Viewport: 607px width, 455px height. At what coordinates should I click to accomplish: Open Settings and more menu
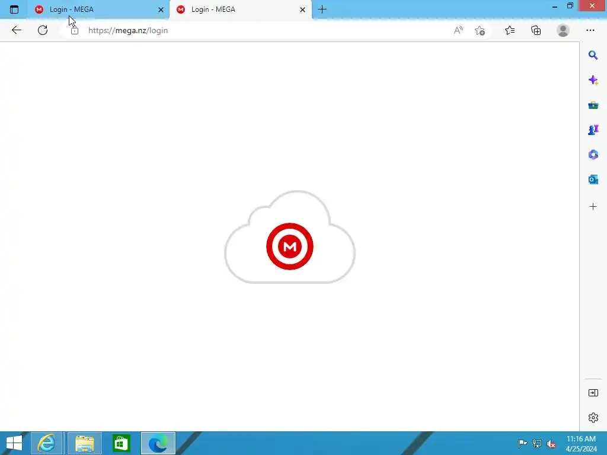click(x=590, y=30)
